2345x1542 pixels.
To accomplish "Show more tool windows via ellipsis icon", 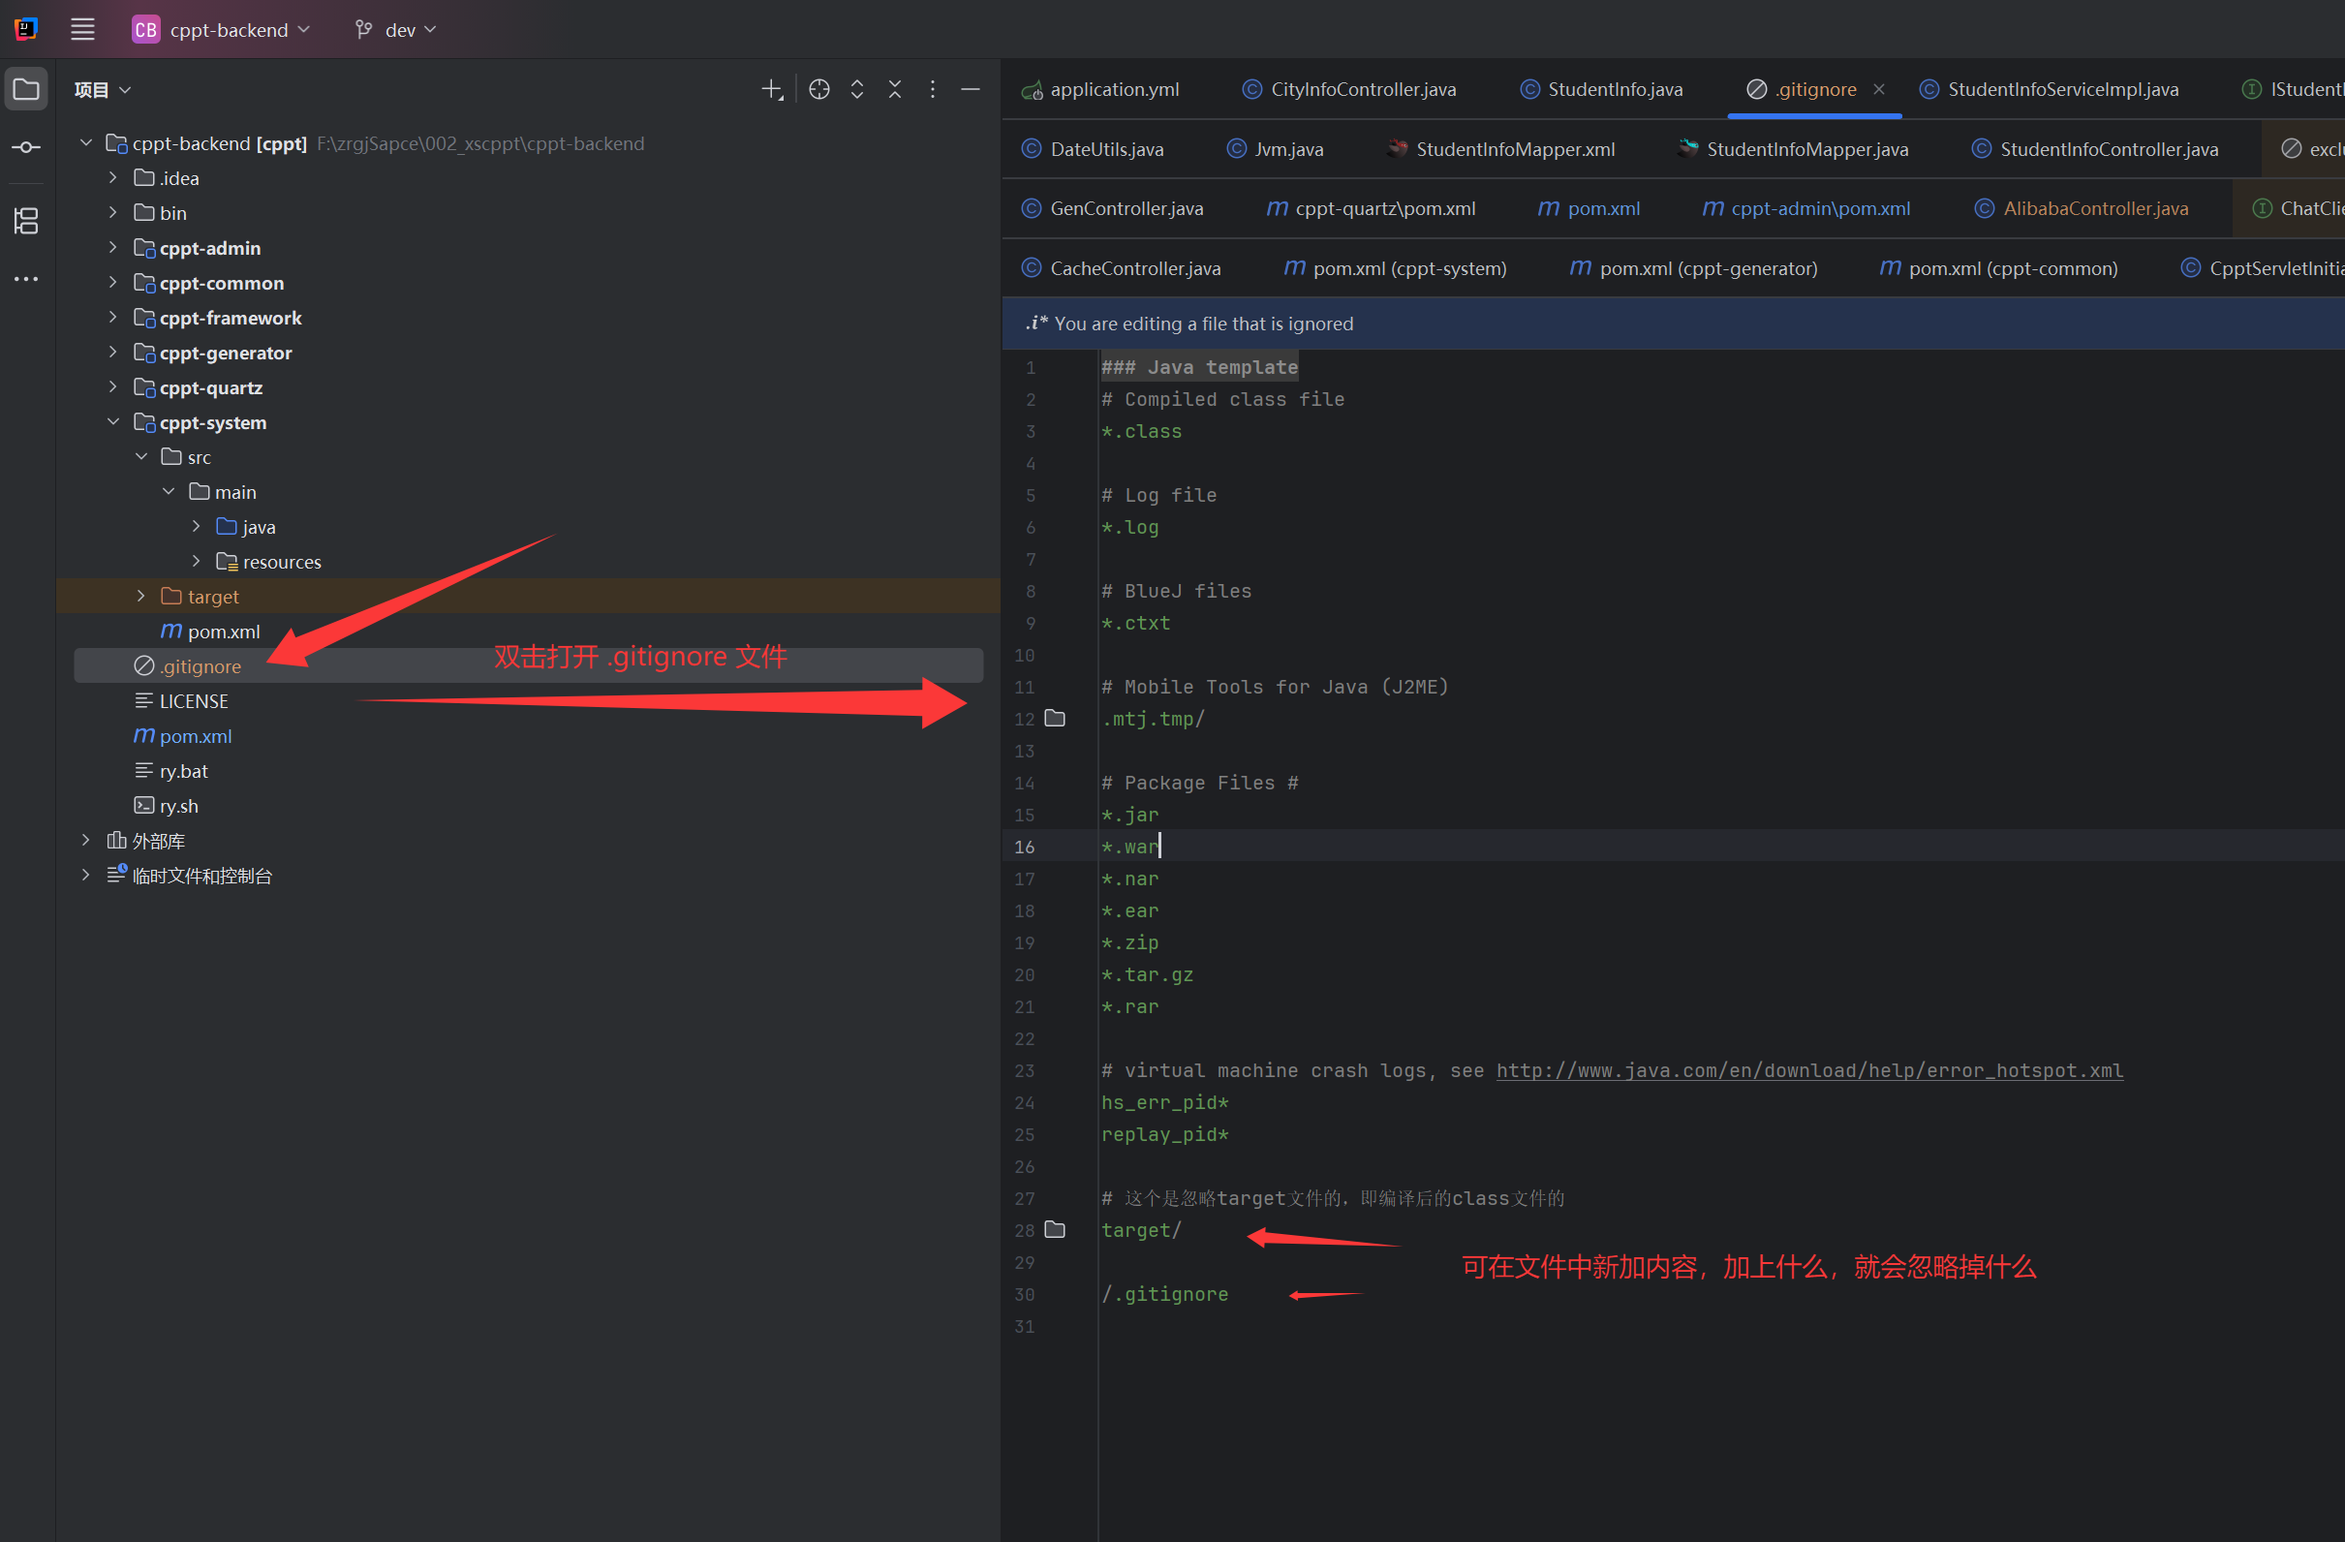I will click(25, 279).
